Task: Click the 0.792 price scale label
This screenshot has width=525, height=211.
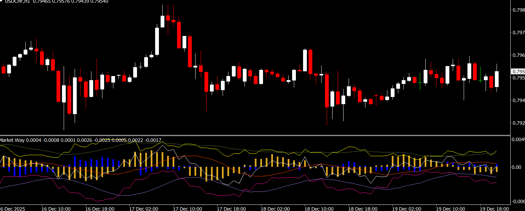Action: [x=518, y=123]
